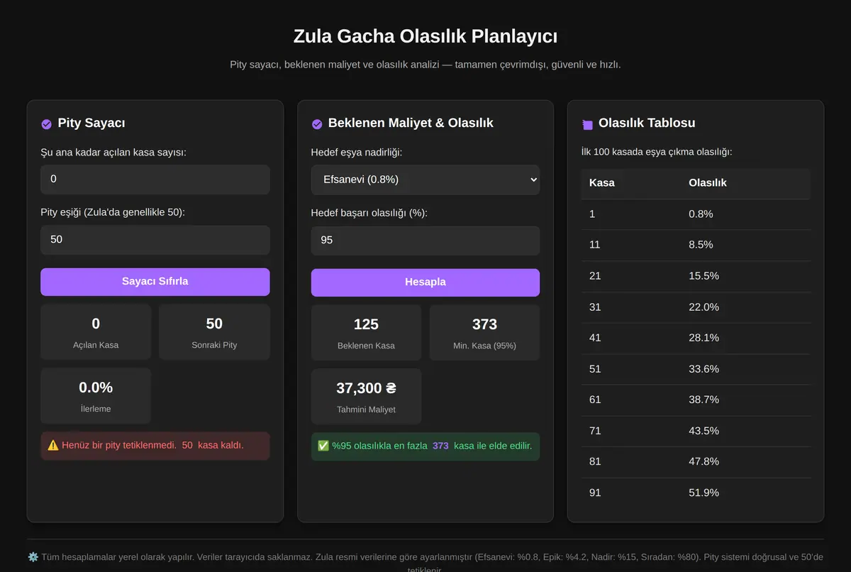Hit the Hesapla button
The image size is (851, 572).
click(425, 282)
